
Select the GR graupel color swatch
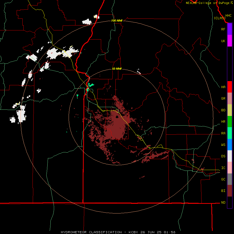(230, 99)
